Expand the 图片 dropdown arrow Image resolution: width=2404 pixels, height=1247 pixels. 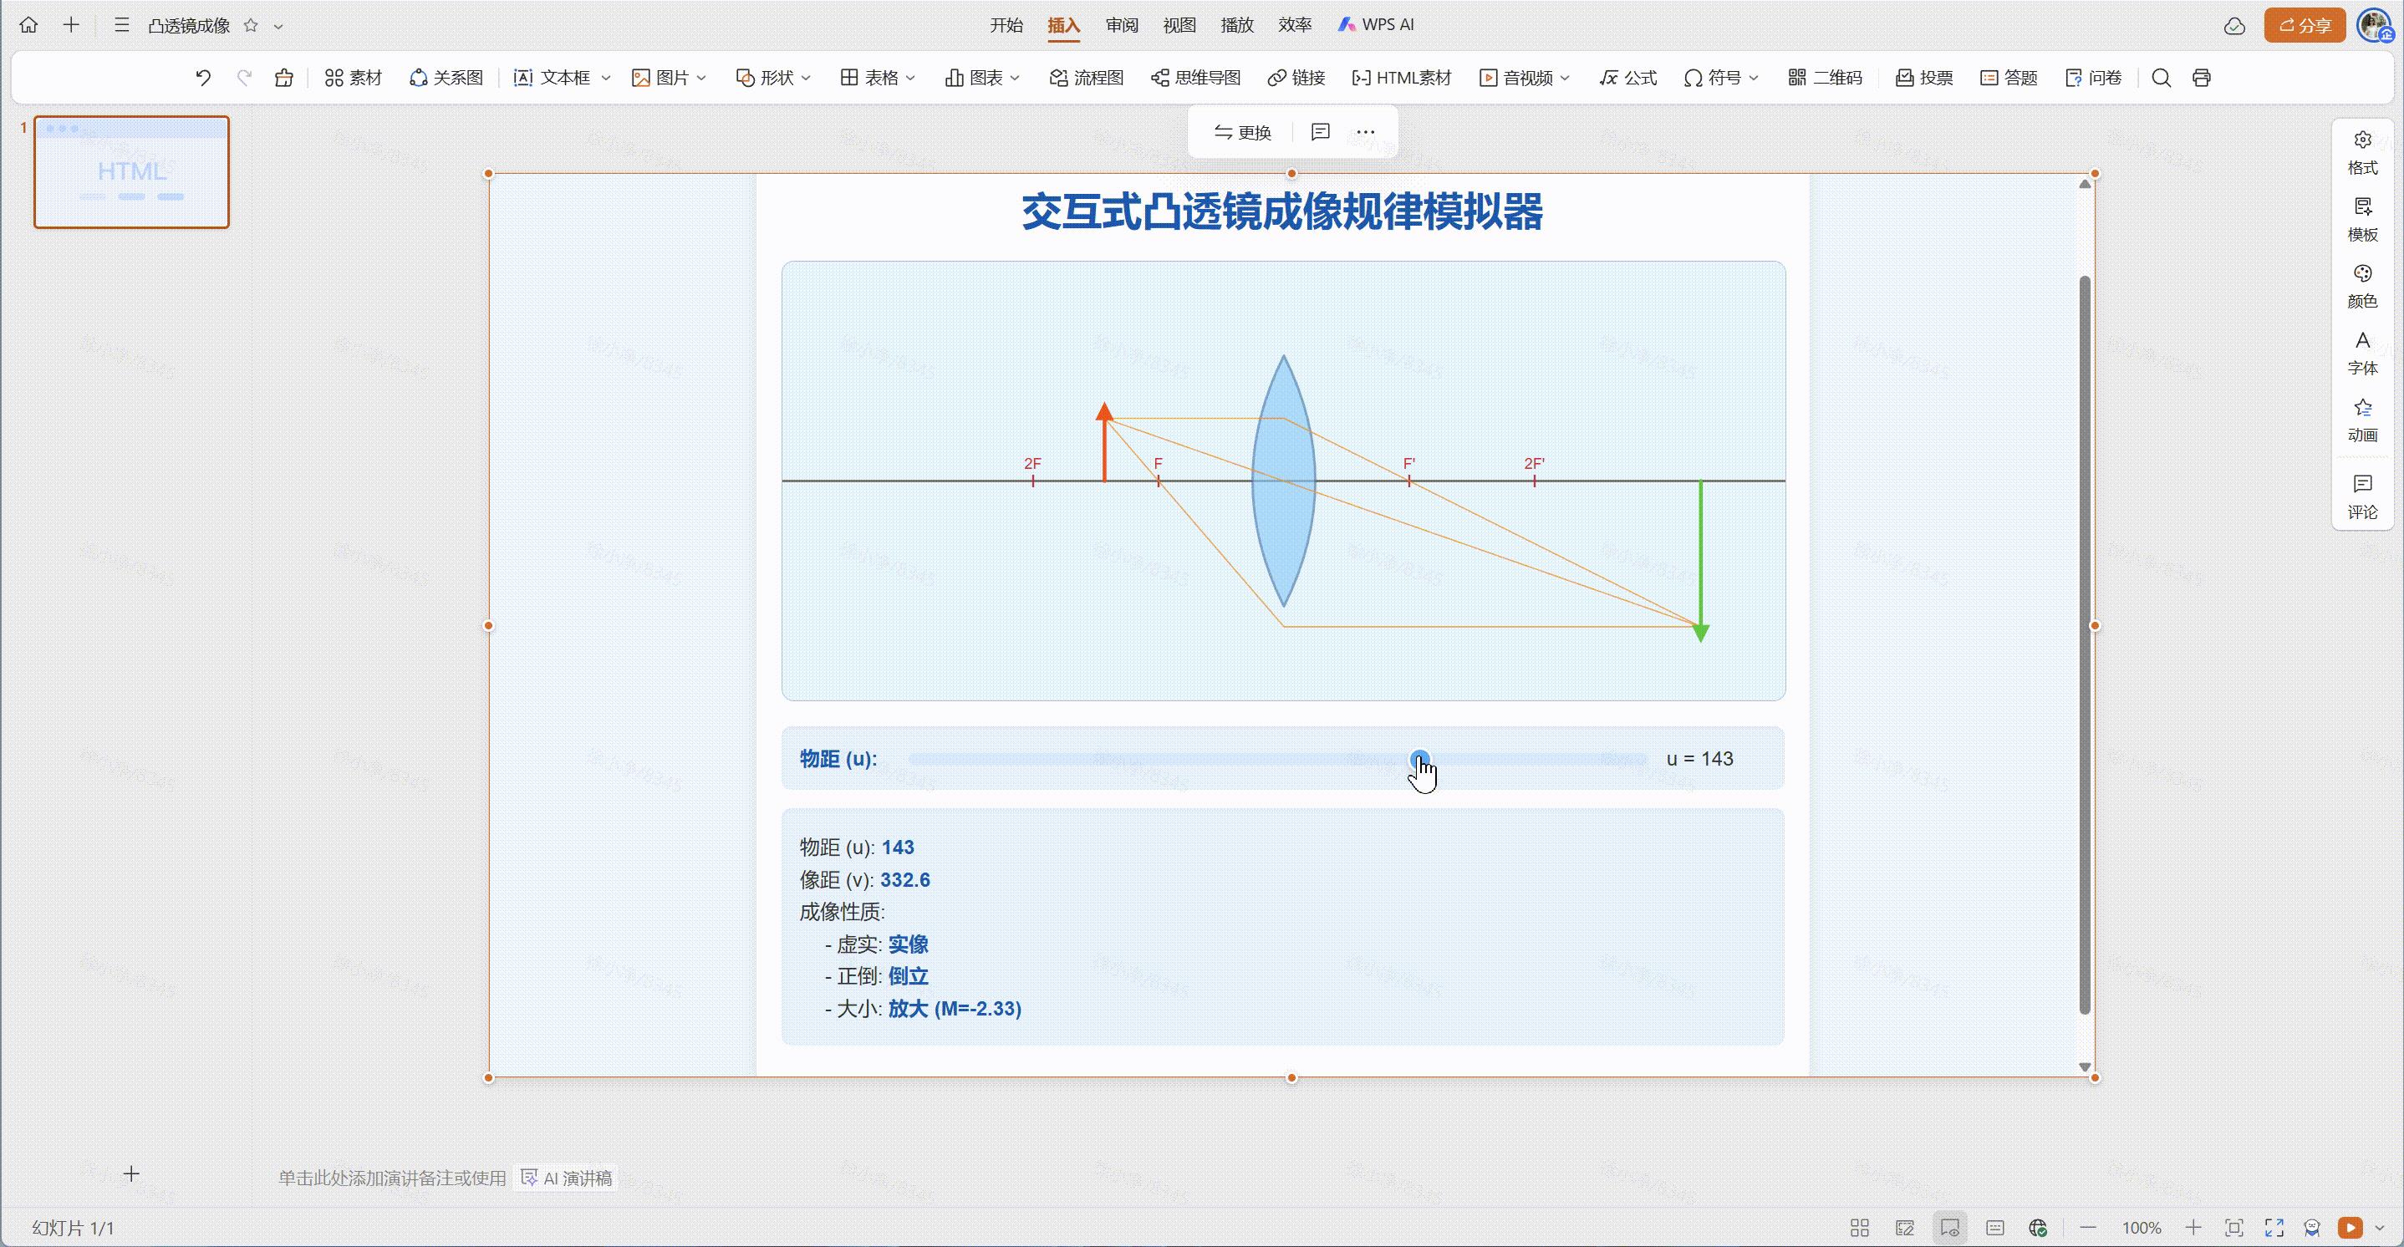pos(700,78)
